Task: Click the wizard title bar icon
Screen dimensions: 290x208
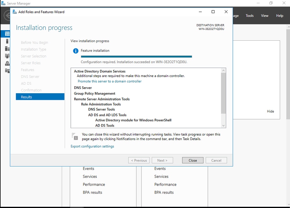Action: click(x=15, y=12)
